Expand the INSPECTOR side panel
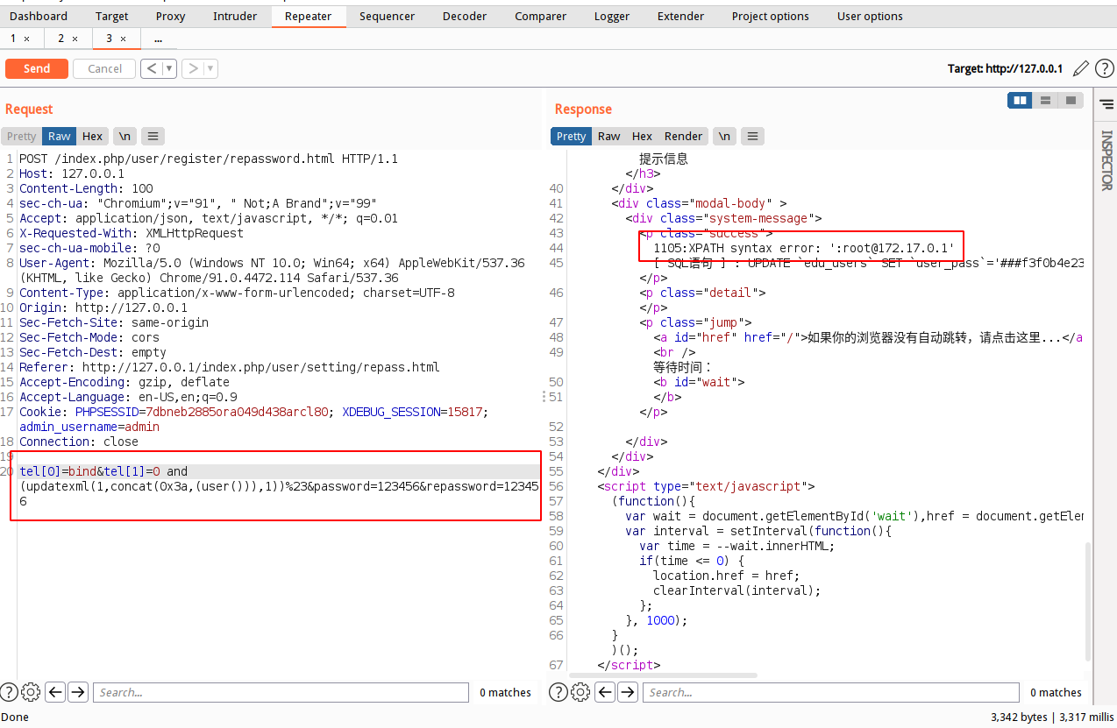The image size is (1117, 728). coord(1106,160)
